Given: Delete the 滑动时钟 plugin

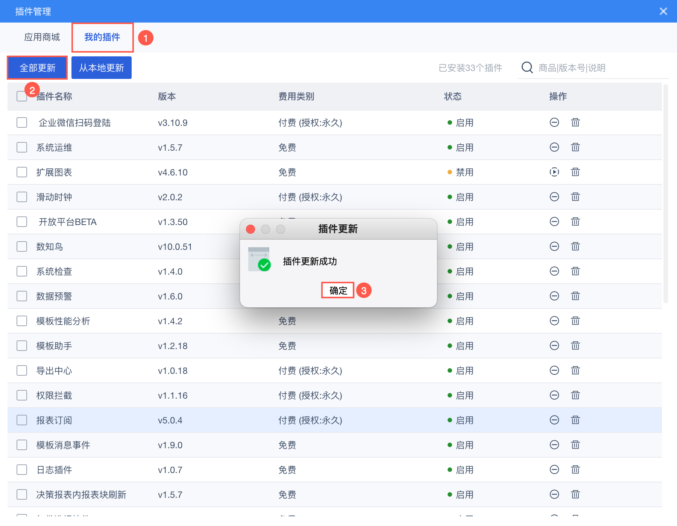Looking at the screenshot, I should pyautogui.click(x=575, y=197).
